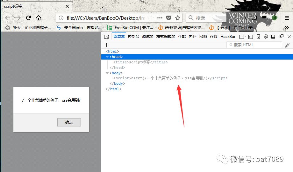This screenshot has height=172, width=293.
Task: Choose an iframe target in the DevTools toolbar
Action: tap(243, 37)
